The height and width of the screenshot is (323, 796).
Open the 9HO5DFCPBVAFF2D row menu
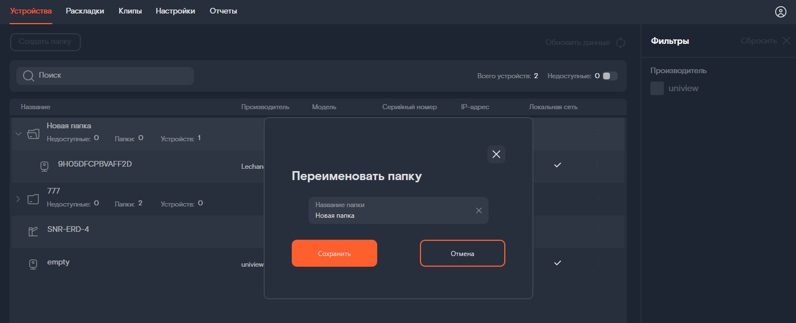pos(597,167)
